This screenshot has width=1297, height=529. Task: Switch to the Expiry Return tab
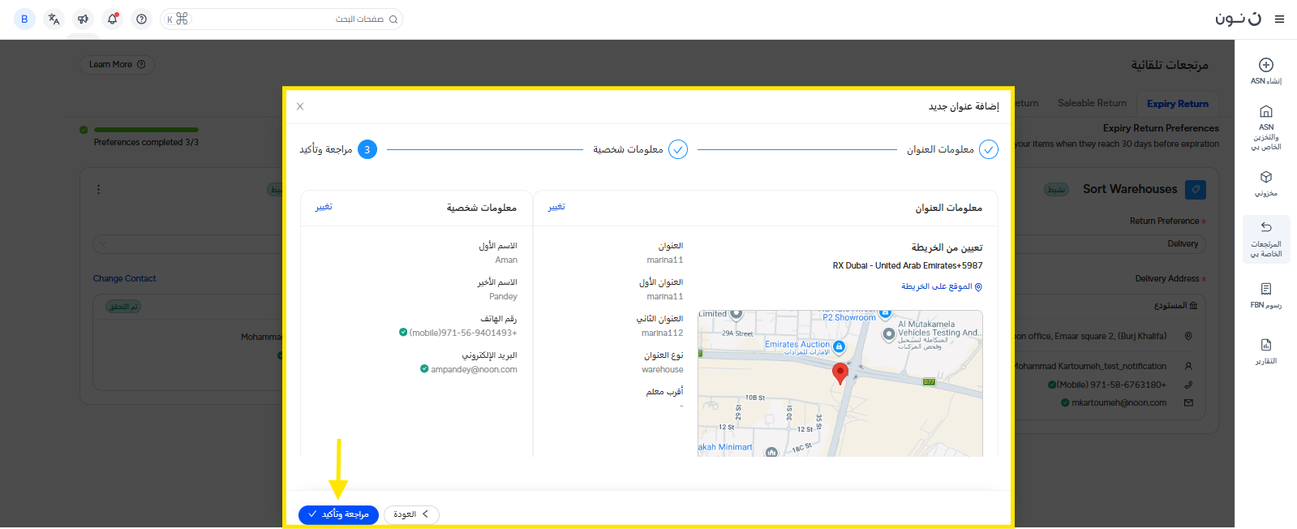coord(1177,104)
